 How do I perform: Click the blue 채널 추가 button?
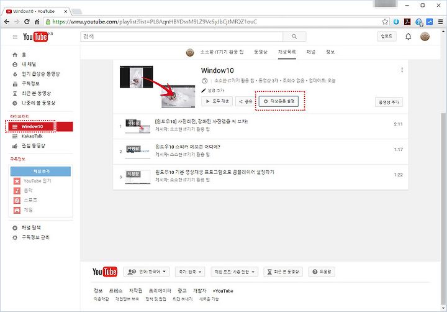[40, 172]
